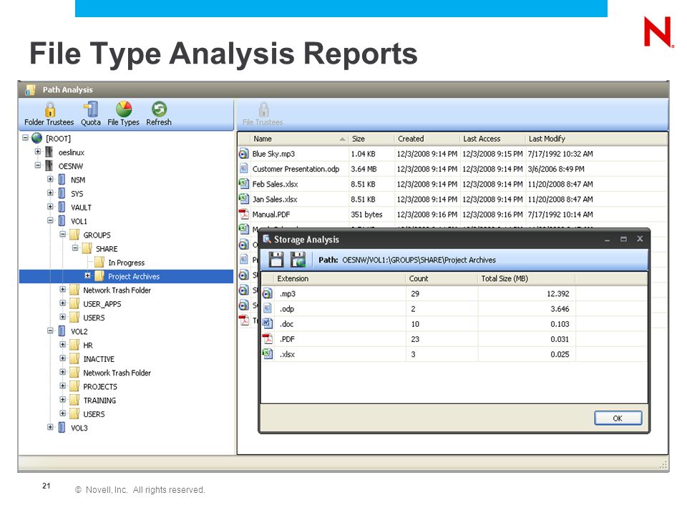
Task: Click the second save disk icon with globe
Action: point(298,260)
